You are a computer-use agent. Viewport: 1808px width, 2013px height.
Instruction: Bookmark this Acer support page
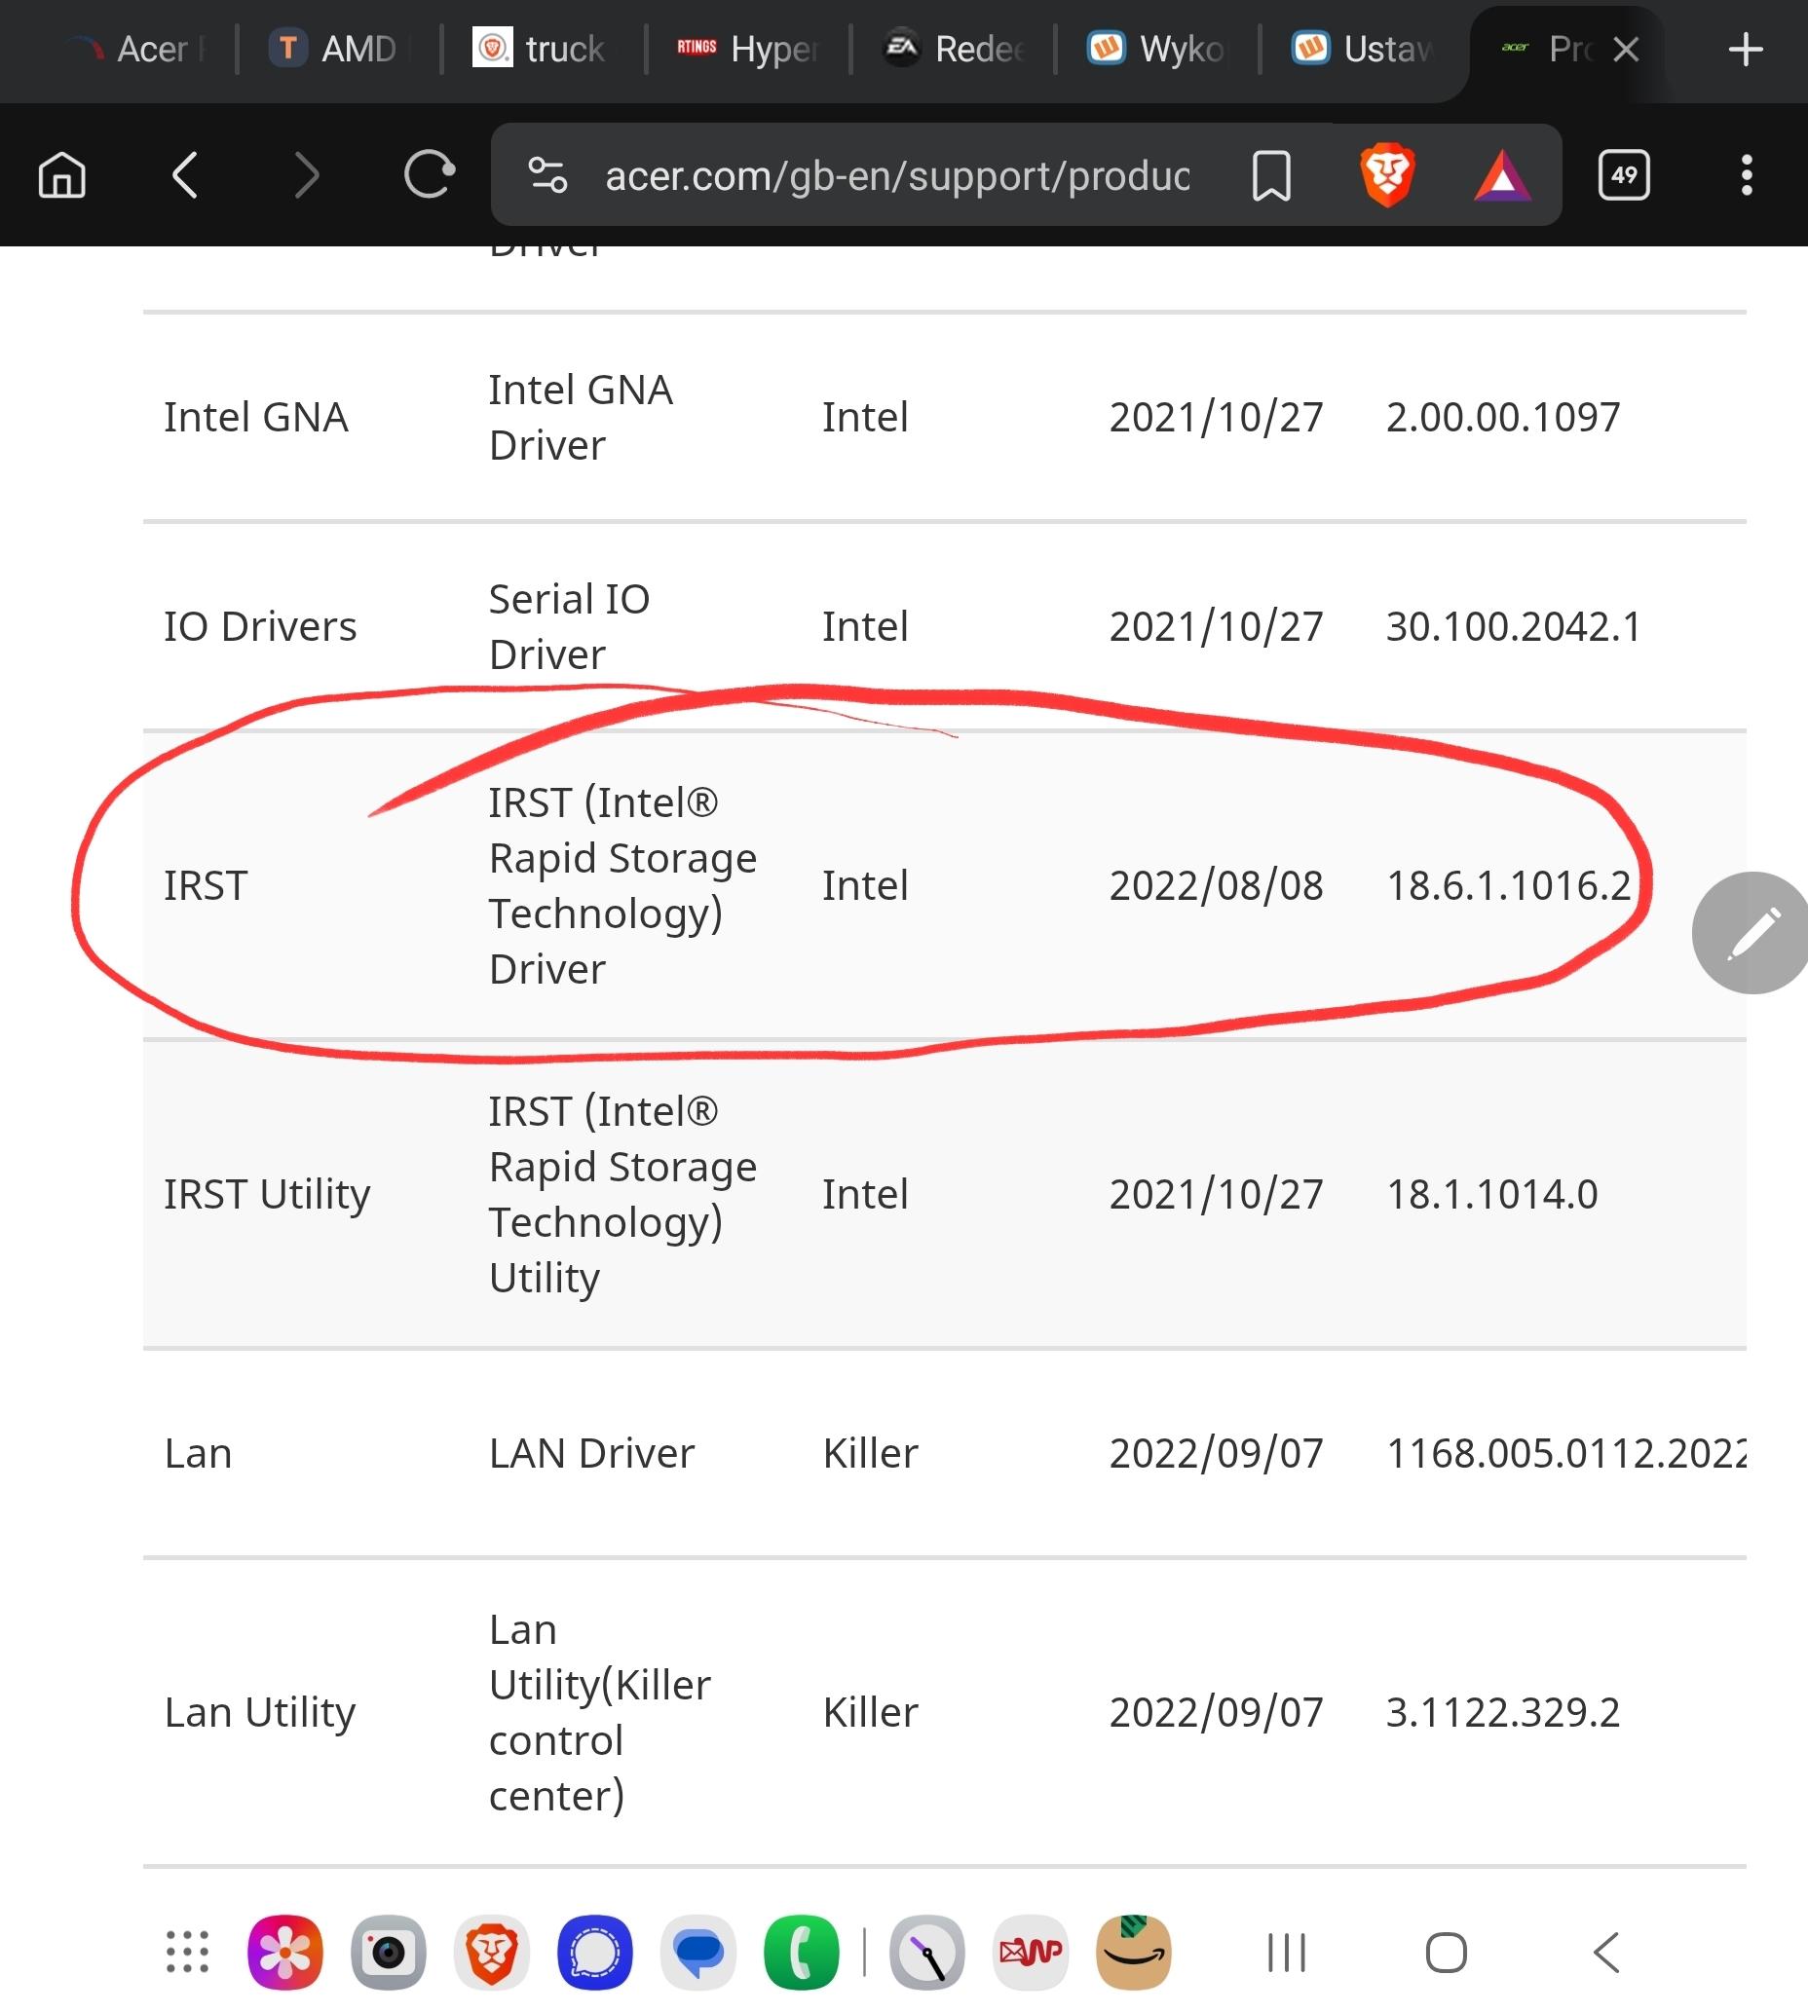[1270, 175]
